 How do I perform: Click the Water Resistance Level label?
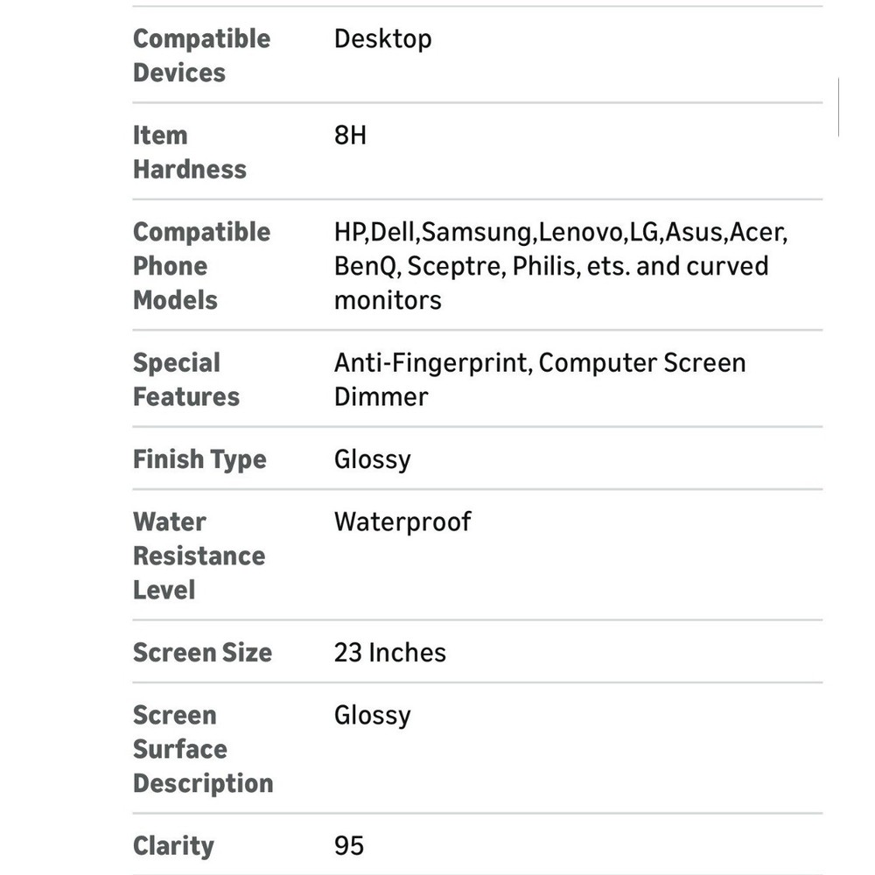coord(199,556)
